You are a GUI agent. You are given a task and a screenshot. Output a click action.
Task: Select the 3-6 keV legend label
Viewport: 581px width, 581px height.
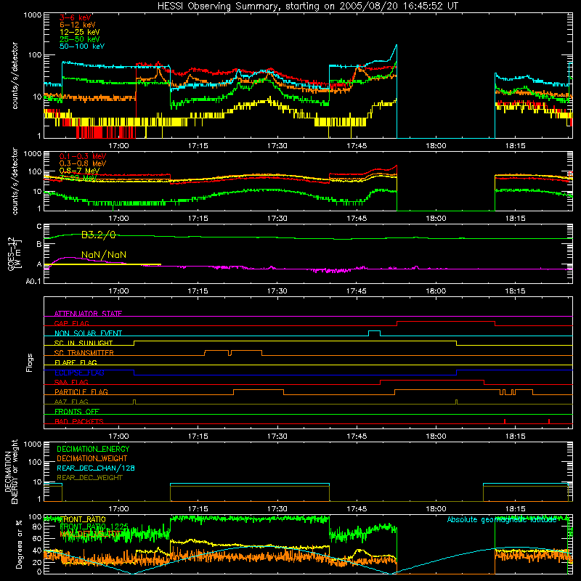coord(76,17)
